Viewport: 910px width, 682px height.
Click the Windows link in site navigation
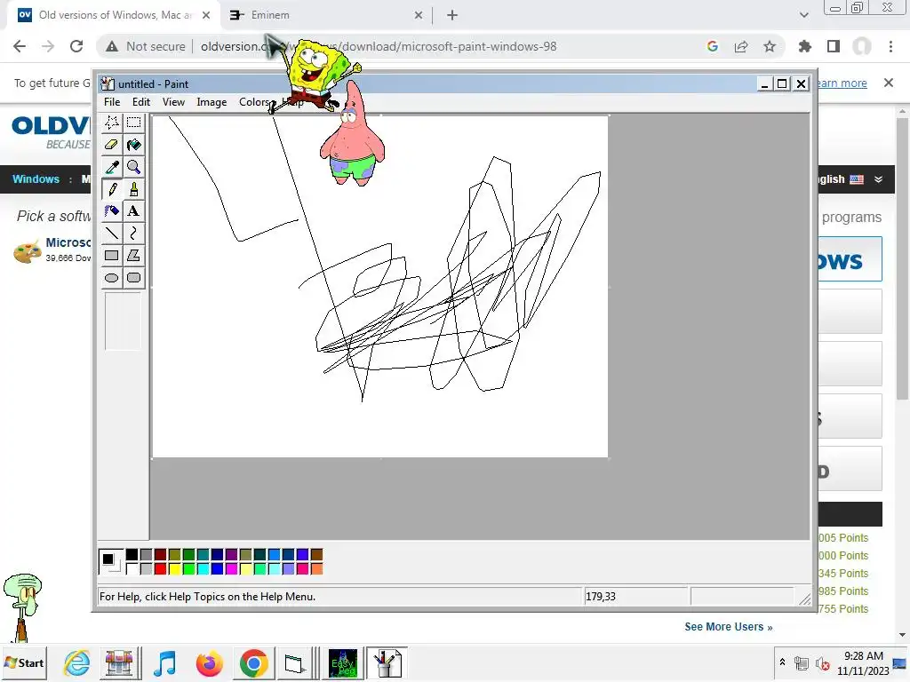point(36,179)
